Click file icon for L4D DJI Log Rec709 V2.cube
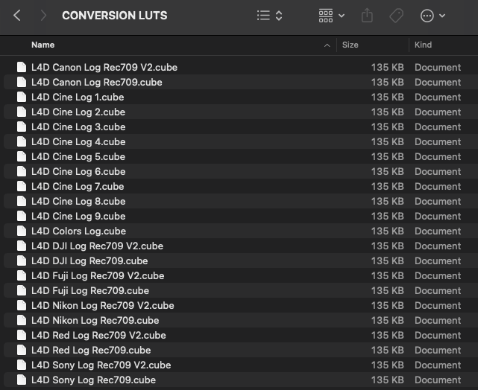The width and height of the screenshot is (478, 390). [22, 246]
